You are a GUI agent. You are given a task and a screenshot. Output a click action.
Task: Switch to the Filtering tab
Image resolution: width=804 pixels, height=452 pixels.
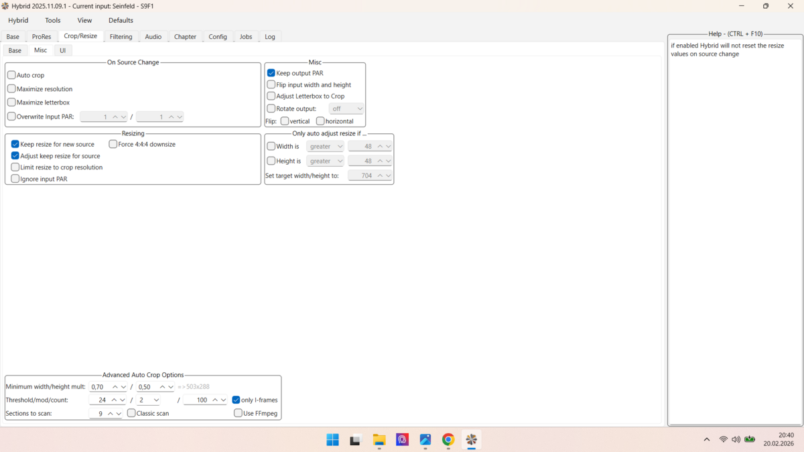pos(121,37)
